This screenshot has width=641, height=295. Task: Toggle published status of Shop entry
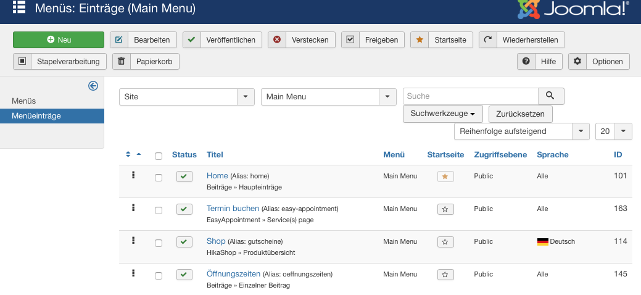click(x=184, y=242)
